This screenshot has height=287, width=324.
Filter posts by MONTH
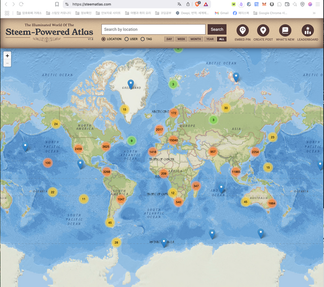pos(196,39)
